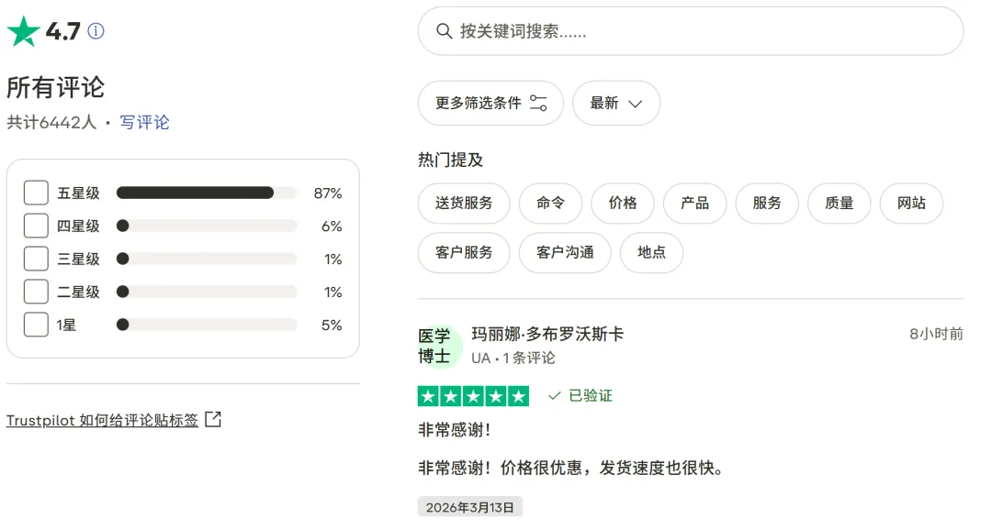Open the 最新 sort dropdown

point(615,103)
